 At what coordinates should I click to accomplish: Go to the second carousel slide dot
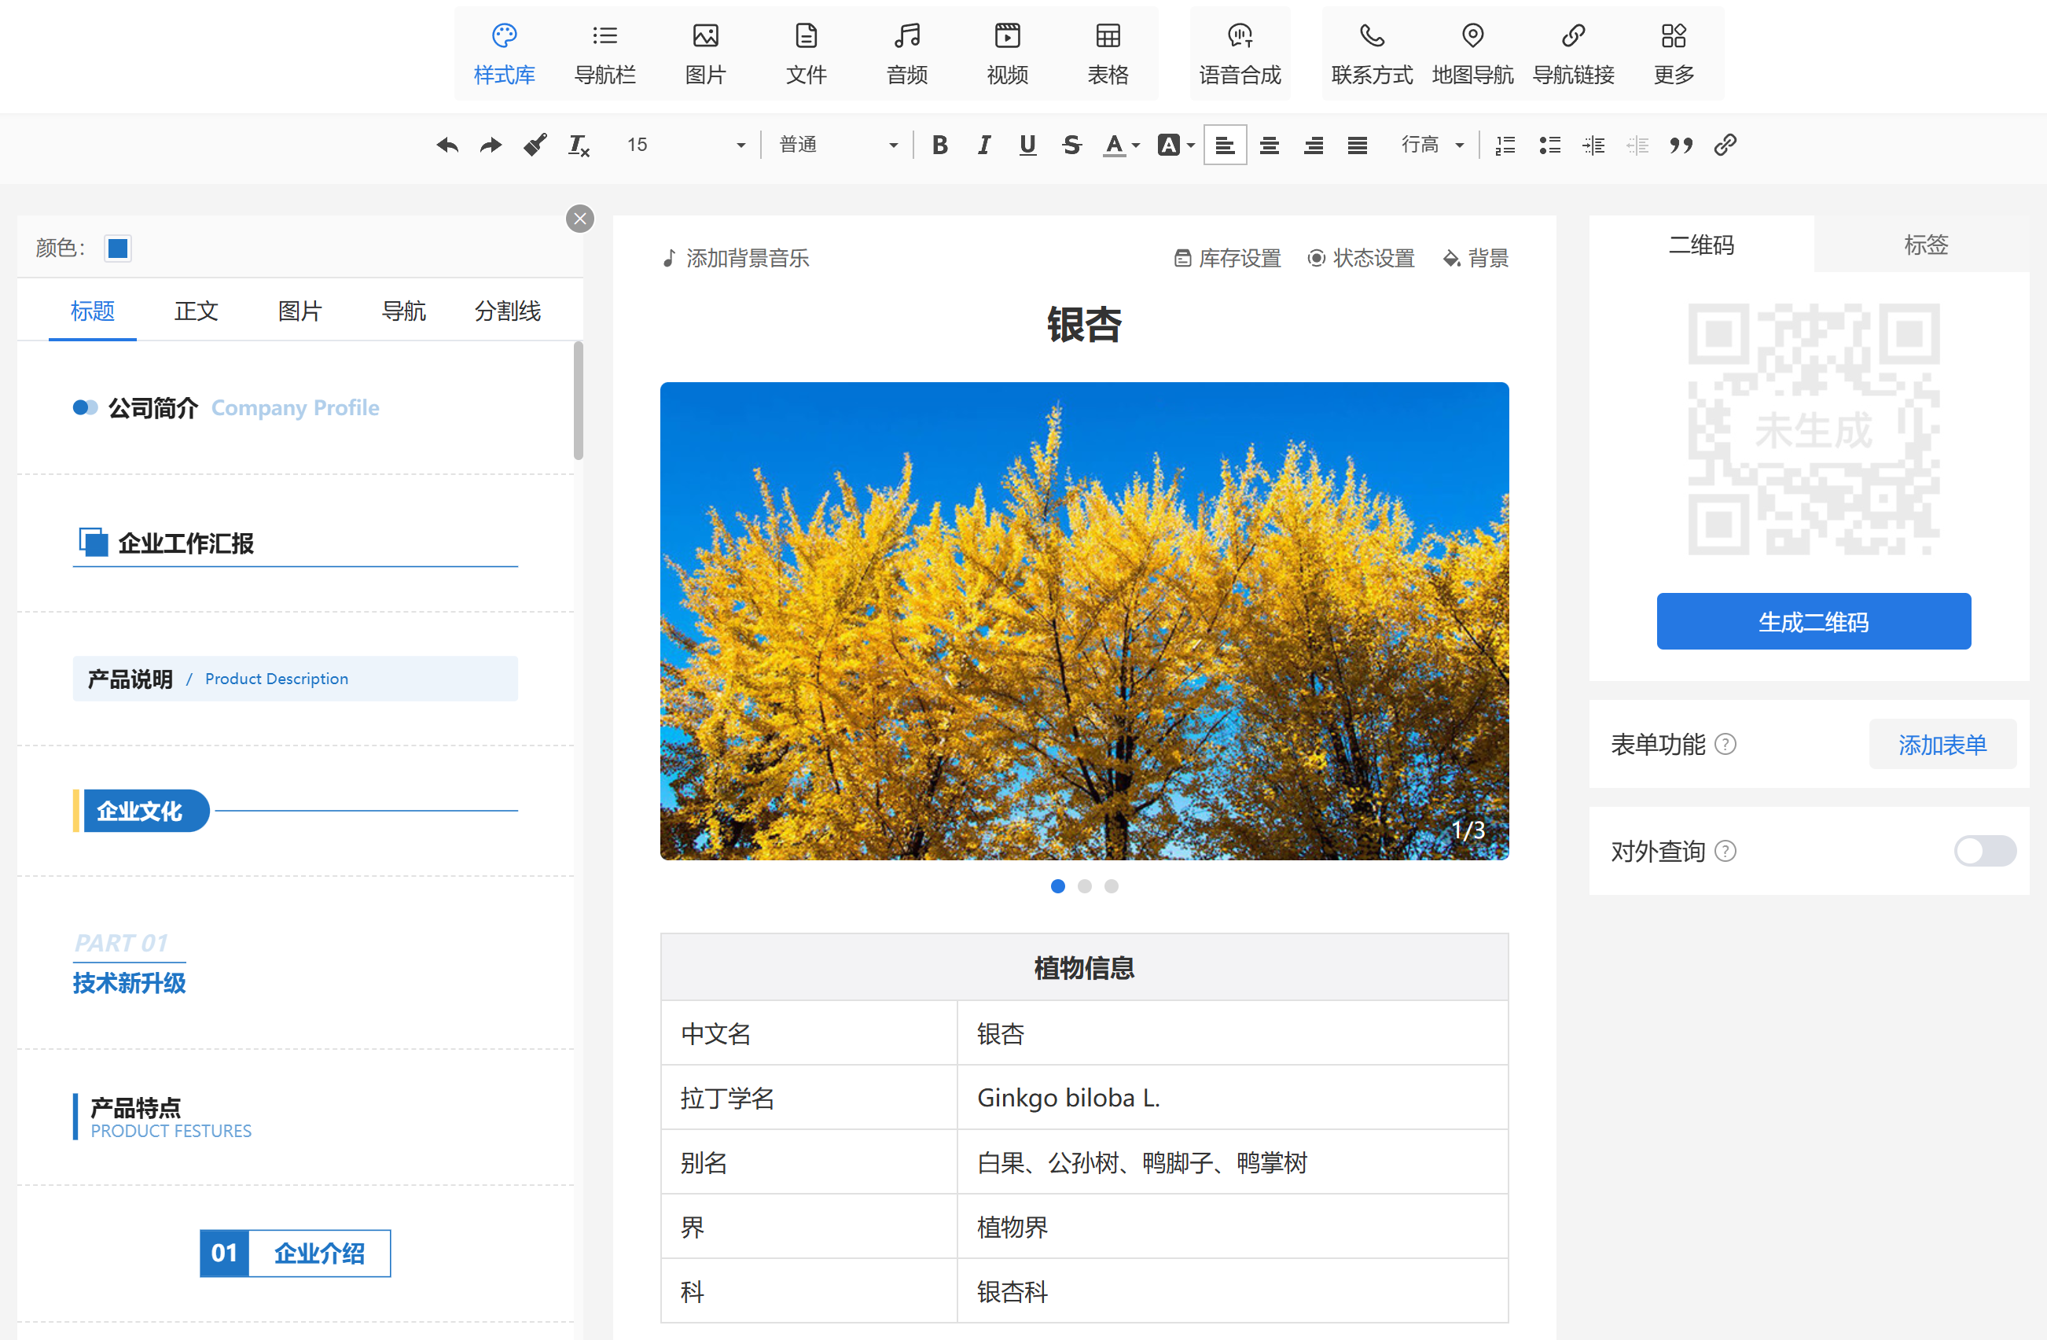pos(1085,886)
